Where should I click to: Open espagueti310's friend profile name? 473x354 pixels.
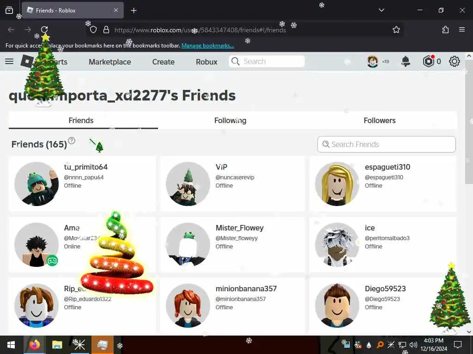(x=388, y=167)
